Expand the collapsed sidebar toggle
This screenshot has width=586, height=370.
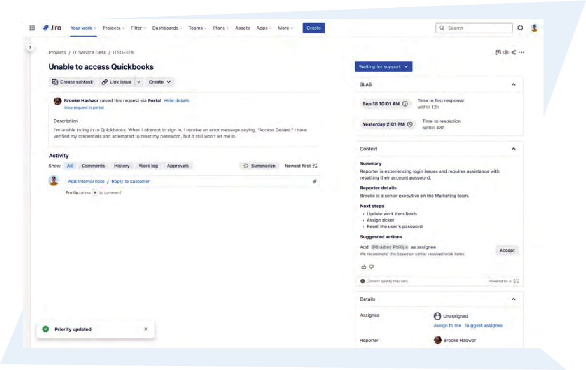pos(30,47)
